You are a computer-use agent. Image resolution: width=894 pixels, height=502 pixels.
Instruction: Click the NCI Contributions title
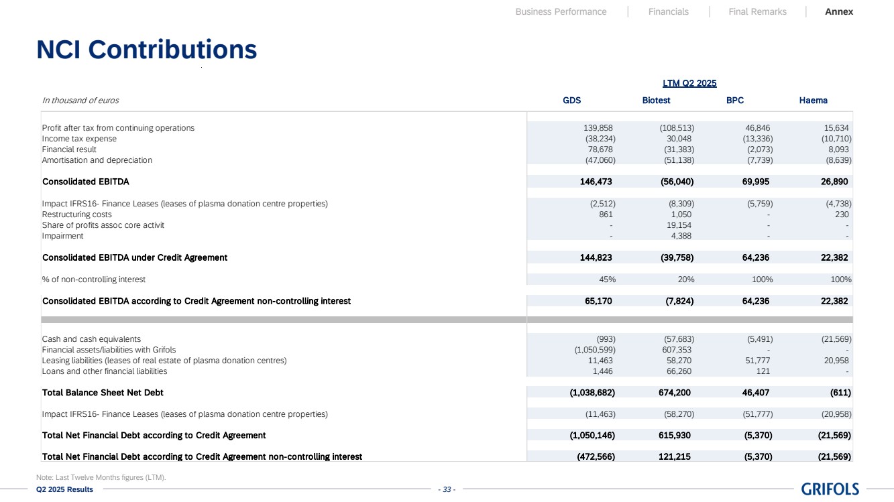tap(147, 50)
